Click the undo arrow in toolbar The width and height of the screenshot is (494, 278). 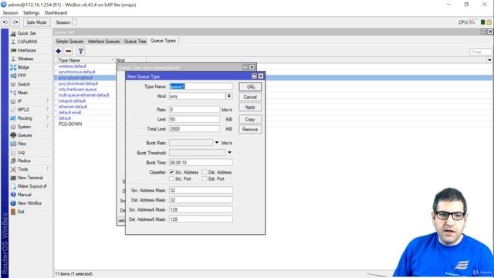pos(5,22)
